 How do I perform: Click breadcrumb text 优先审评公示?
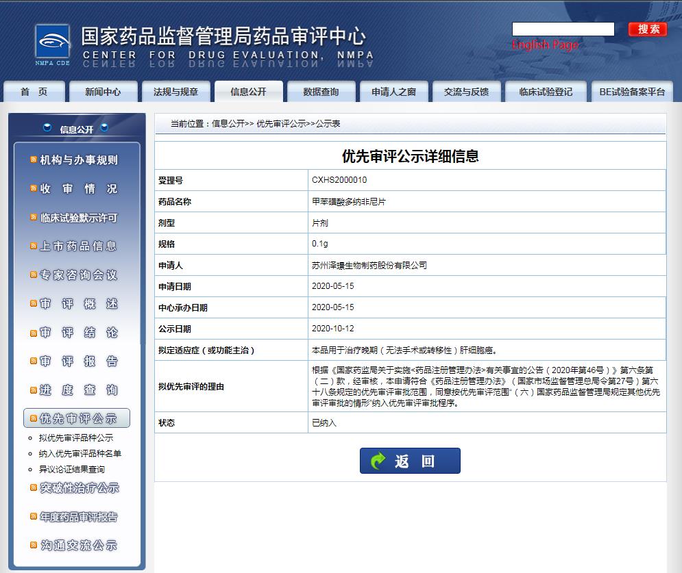tap(281, 124)
